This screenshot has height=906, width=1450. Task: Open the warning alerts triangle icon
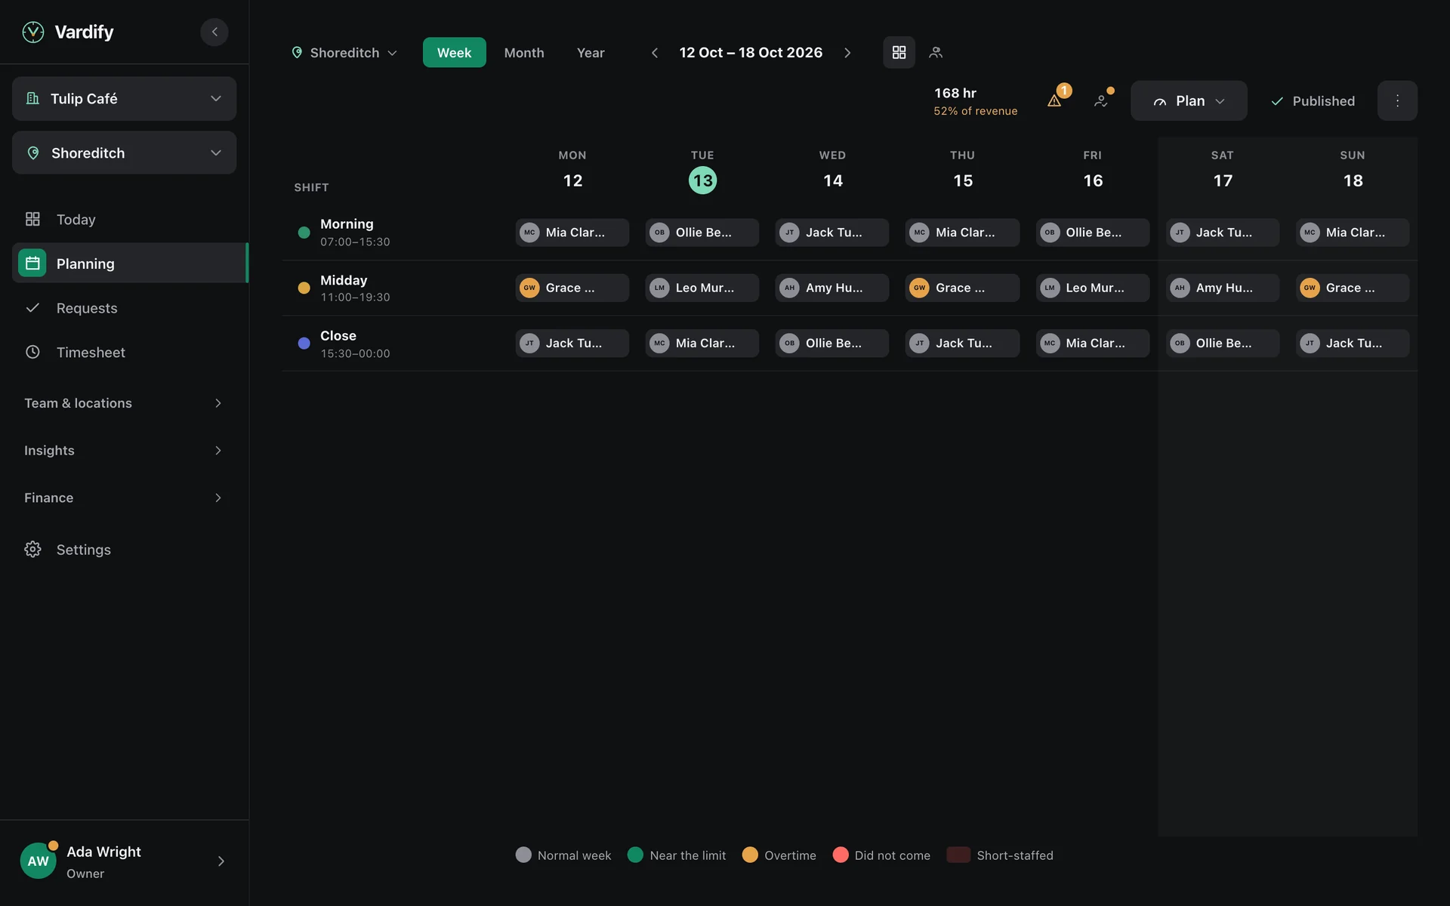pyautogui.click(x=1054, y=100)
